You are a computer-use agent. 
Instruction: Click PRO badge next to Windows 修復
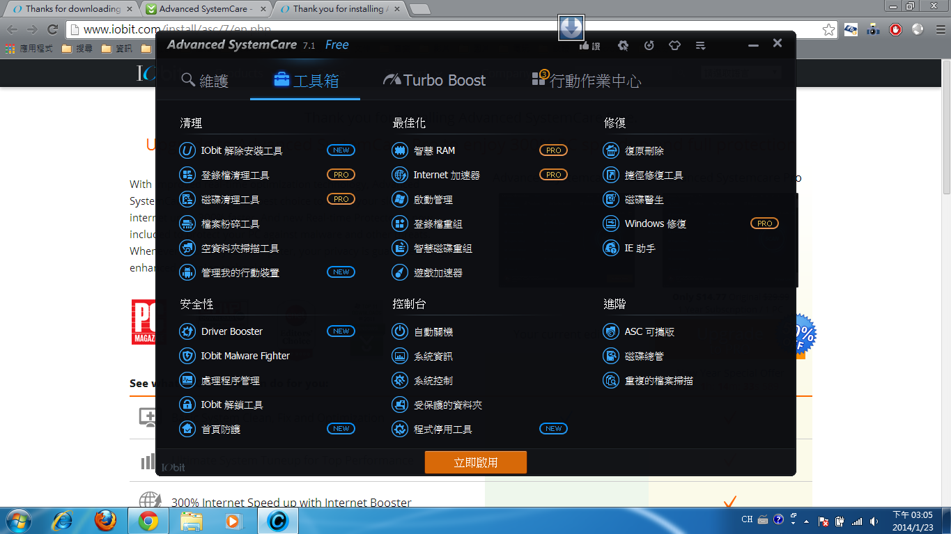coord(764,223)
